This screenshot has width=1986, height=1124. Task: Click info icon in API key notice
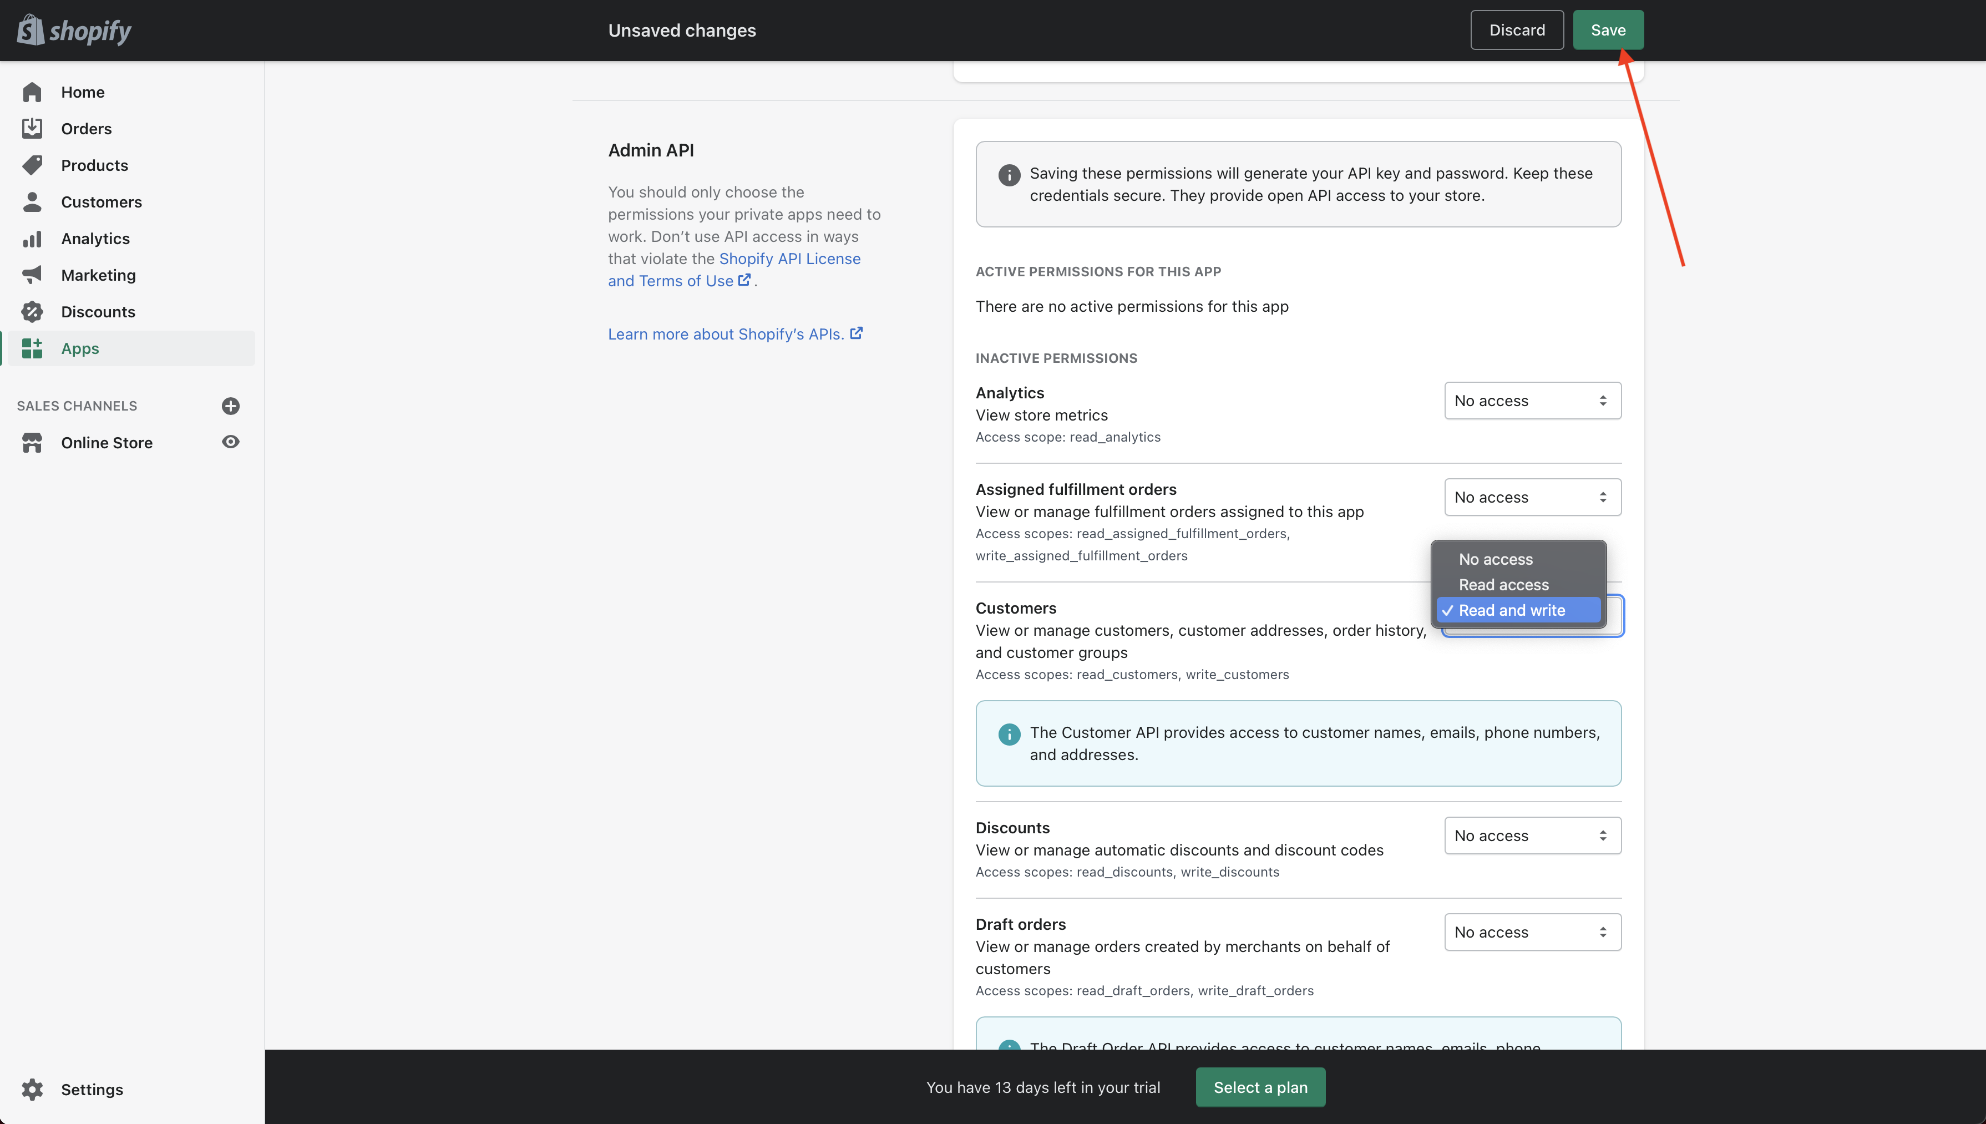pyautogui.click(x=1009, y=175)
